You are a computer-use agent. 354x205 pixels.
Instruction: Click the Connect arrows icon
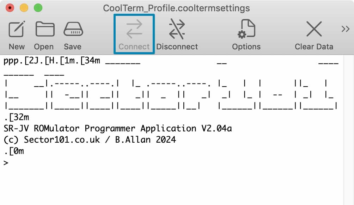click(x=134, y=29)
